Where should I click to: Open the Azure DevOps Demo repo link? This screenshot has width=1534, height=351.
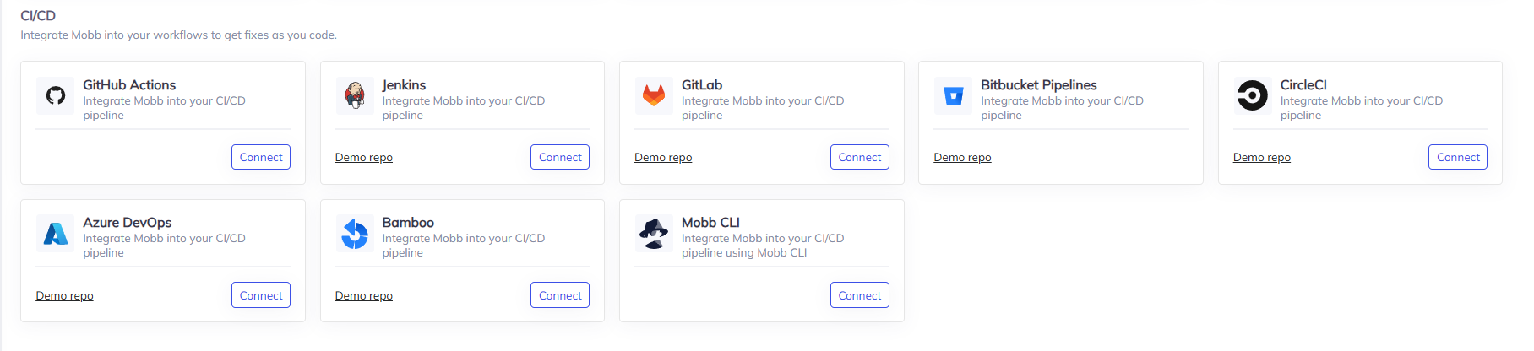pos(65,296)
